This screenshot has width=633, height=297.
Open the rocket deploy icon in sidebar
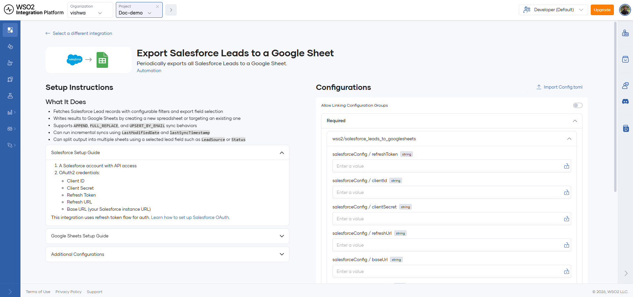tap(10, 79)
